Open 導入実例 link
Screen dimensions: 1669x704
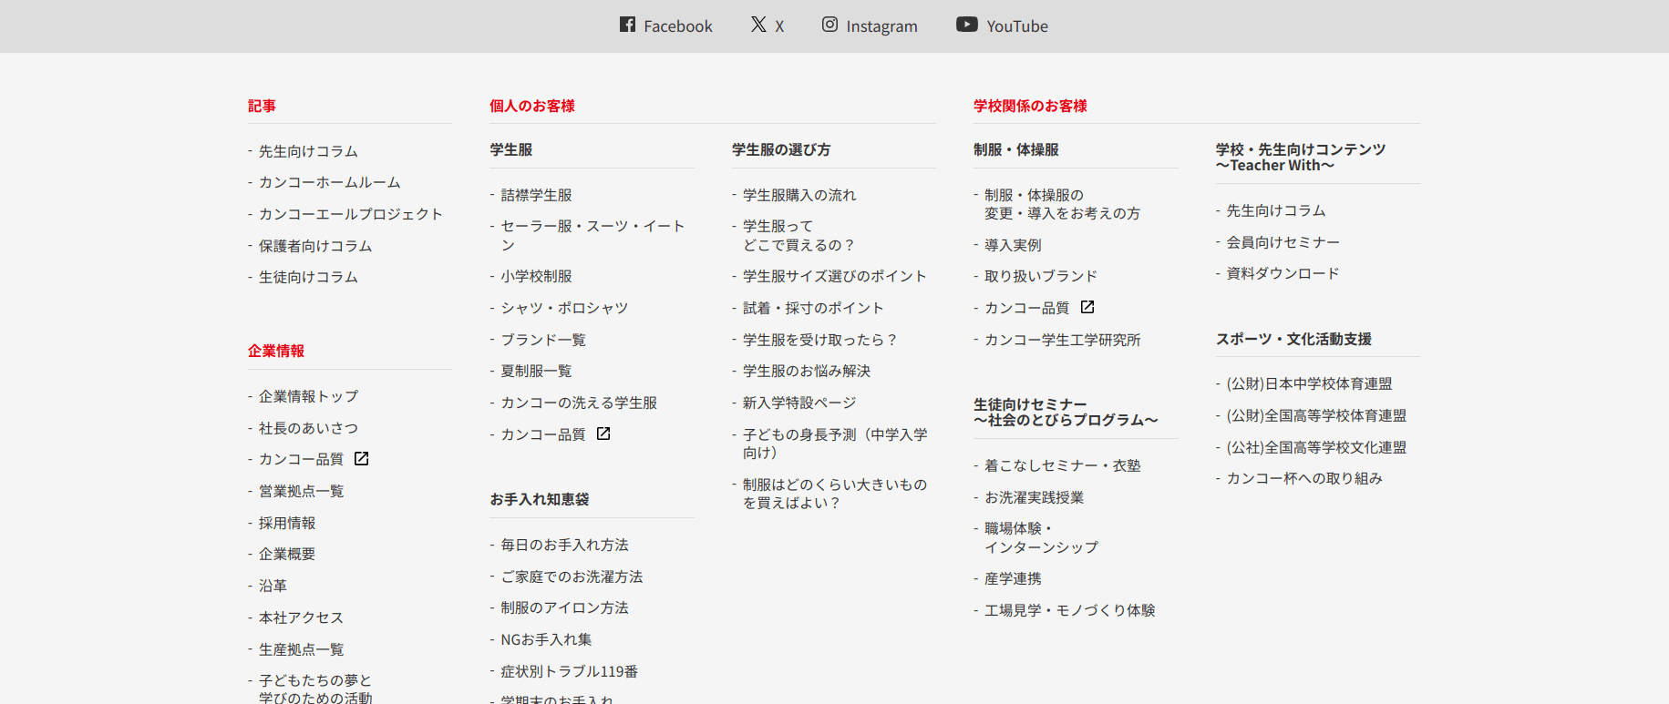coord(1012,245)
